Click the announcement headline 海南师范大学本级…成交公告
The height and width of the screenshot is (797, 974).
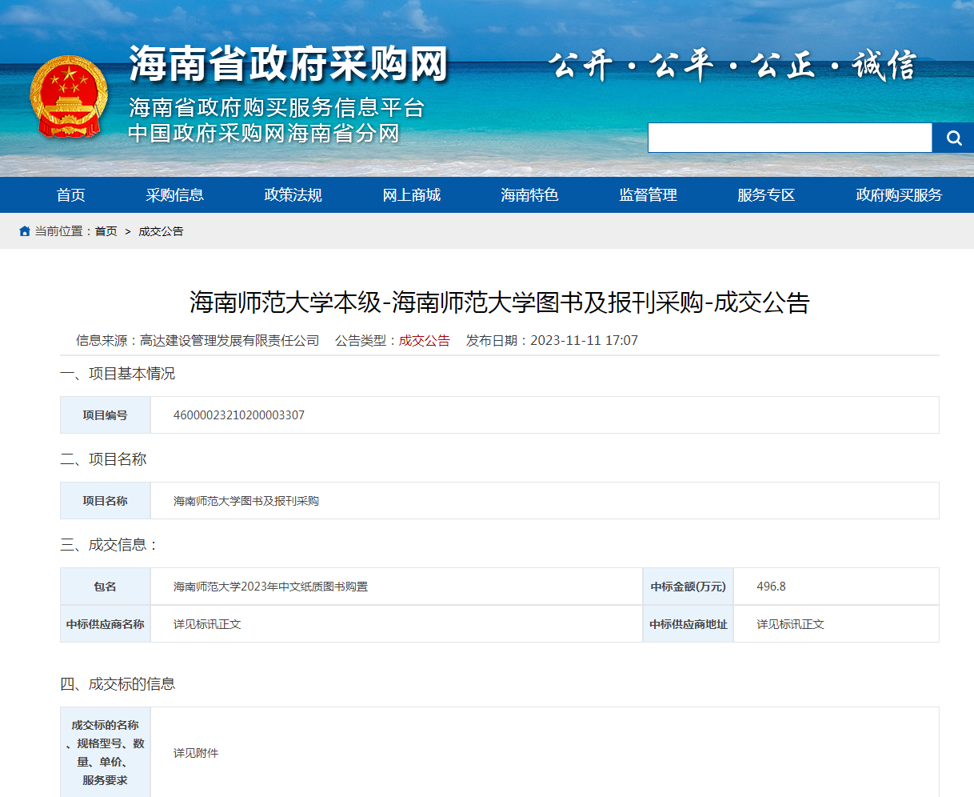[x=500, y=302]
